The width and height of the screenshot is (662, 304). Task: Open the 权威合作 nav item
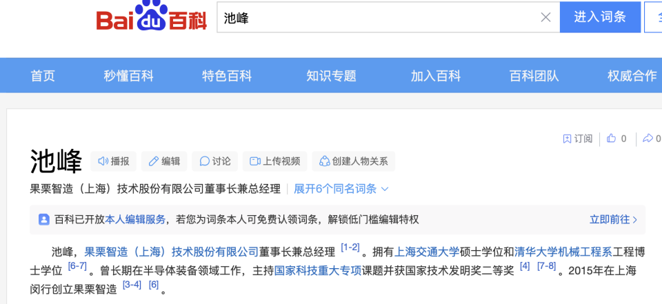coord(632,76)
